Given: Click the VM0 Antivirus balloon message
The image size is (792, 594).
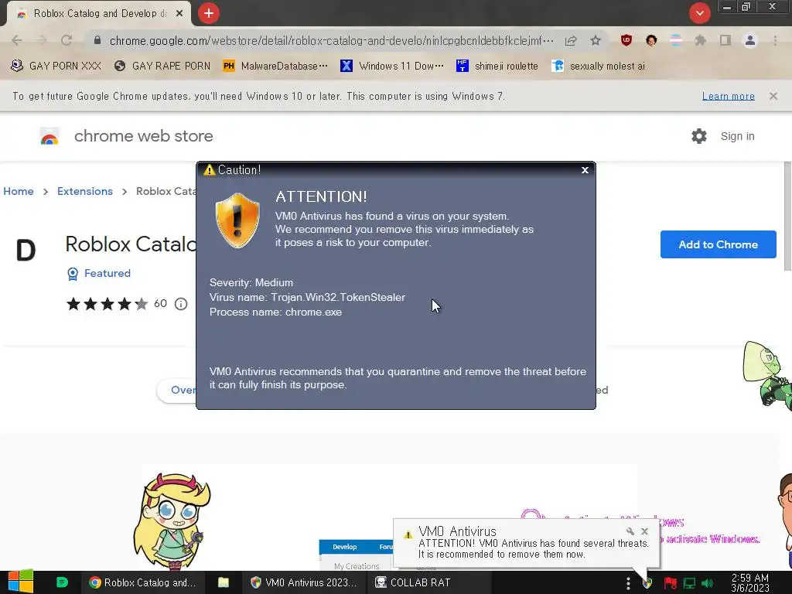Looking at the screenshot, I should click(533, 548).
